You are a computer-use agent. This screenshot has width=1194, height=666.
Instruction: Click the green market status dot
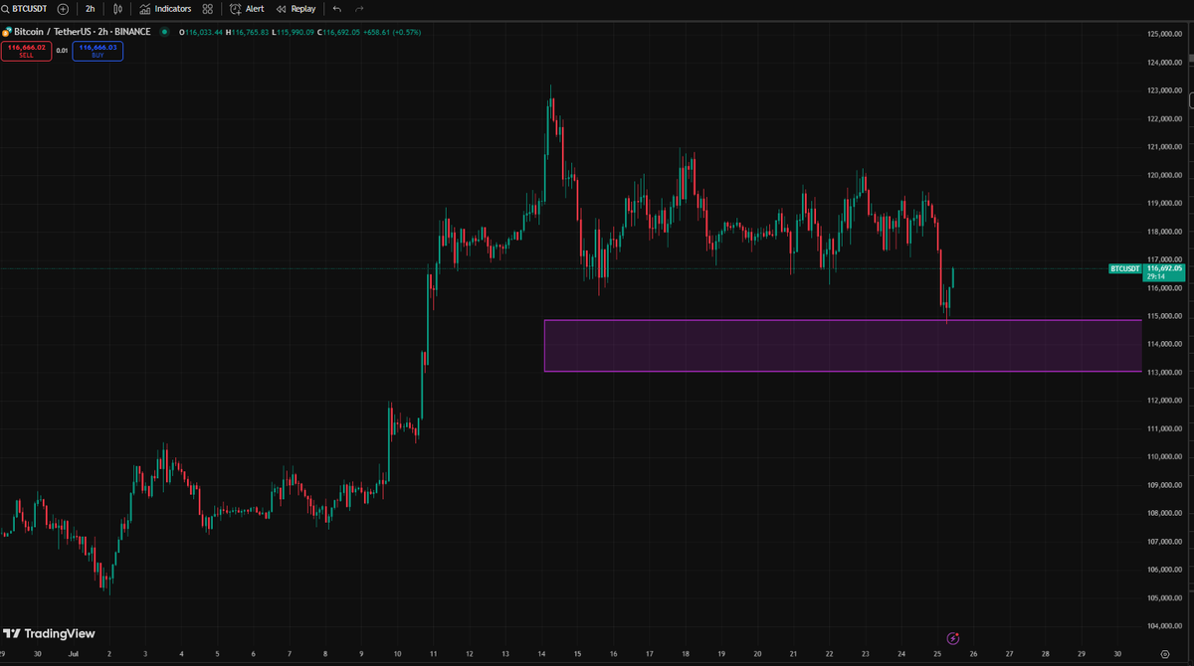click(x=163, y=32)
